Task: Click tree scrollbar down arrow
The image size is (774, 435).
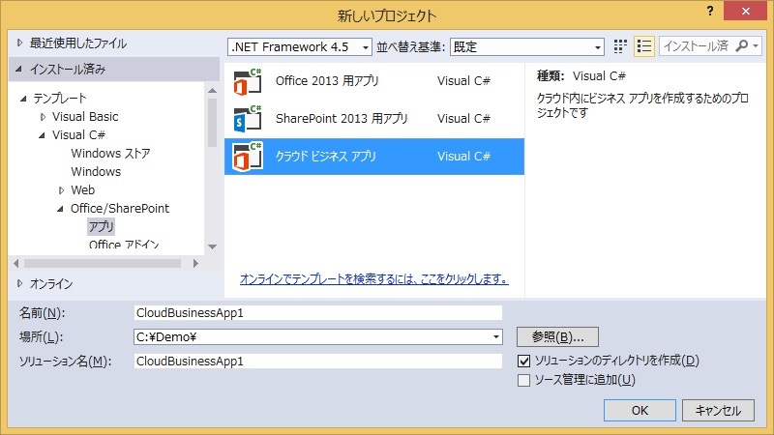Action: (212, 246)
